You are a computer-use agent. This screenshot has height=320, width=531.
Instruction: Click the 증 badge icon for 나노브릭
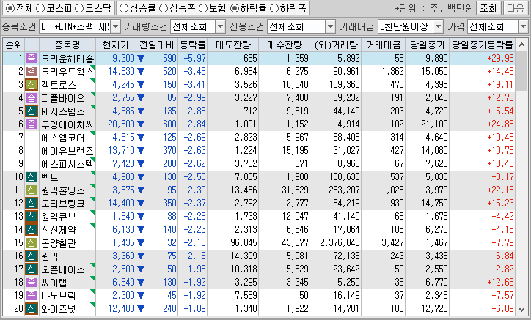click(32, 296)
